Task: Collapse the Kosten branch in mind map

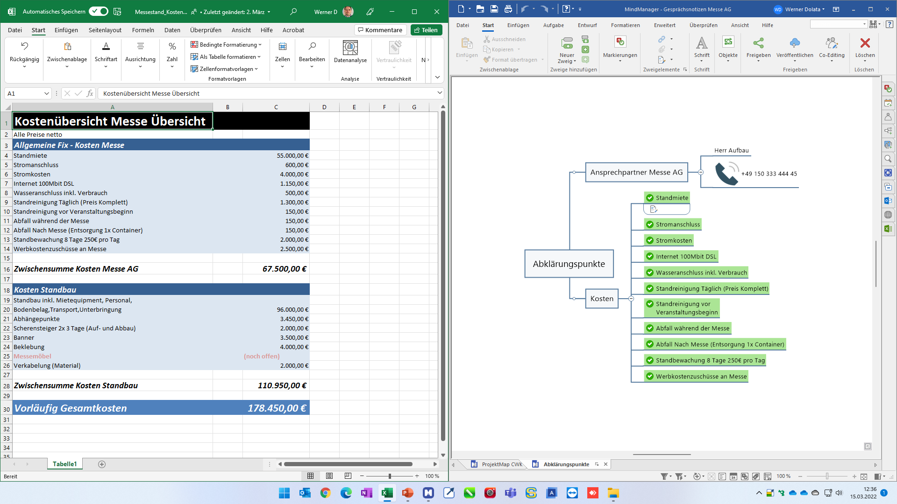Action: tap(631, 299)
